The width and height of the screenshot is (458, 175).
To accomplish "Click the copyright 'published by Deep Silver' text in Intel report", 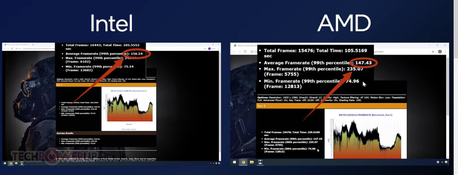I will tap(106, 158).
